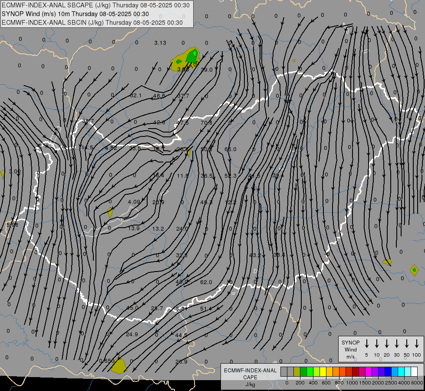Click the 12.2 value on the map

tap(231, 202)
